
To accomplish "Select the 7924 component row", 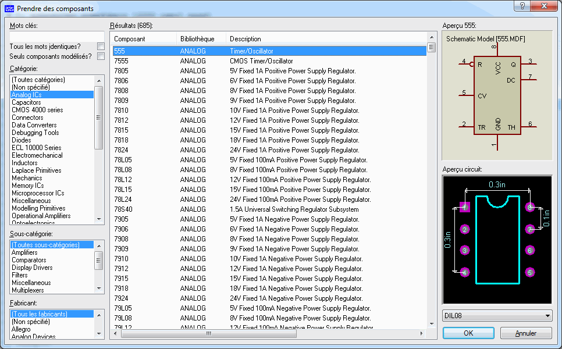I will [269, 298].
